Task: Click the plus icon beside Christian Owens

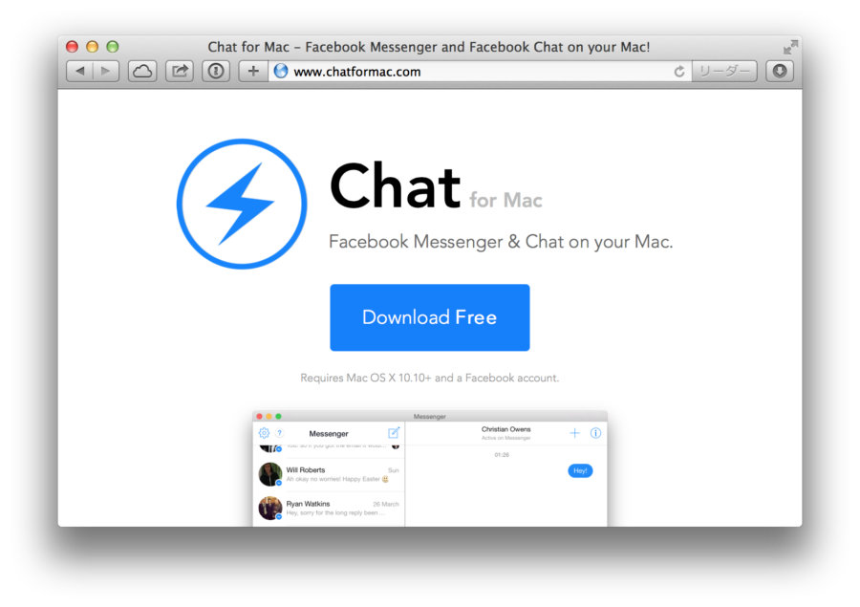Action: click(x=575, y=433)
